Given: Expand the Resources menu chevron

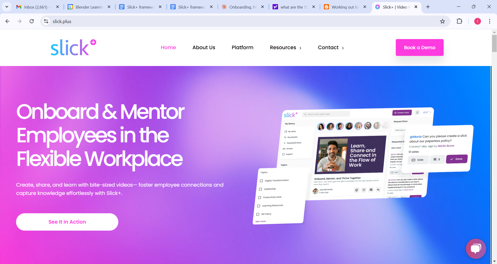Looking at the screenshot, I should click(300, 48).
